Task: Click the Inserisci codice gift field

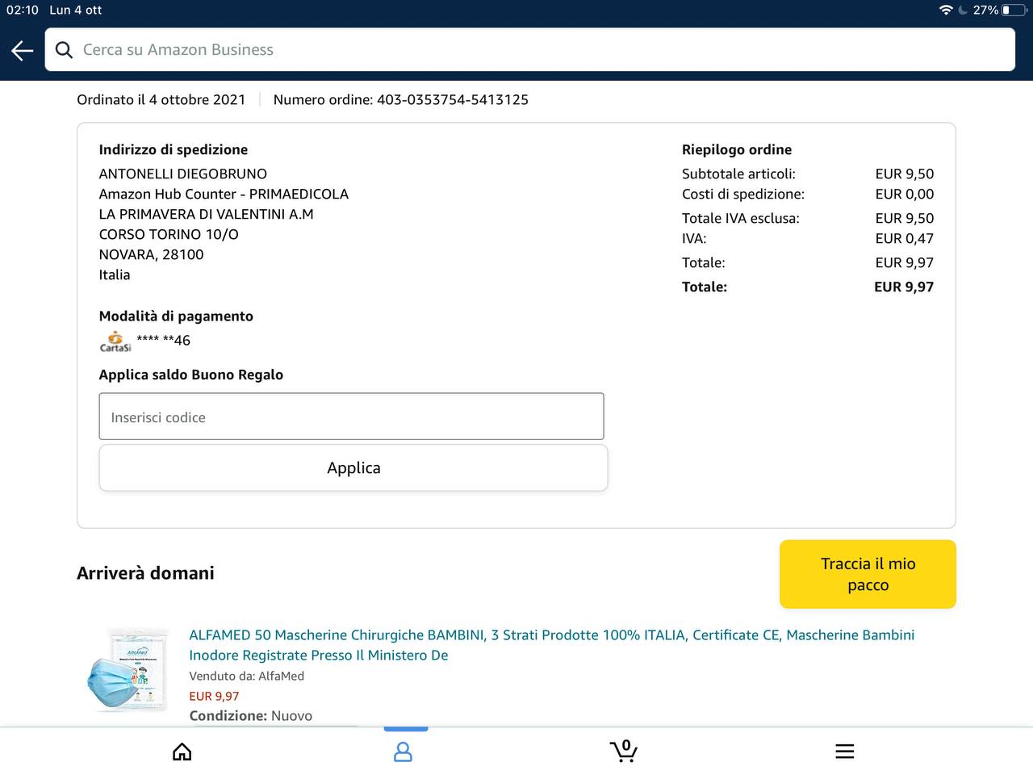Action: [351, 417]
